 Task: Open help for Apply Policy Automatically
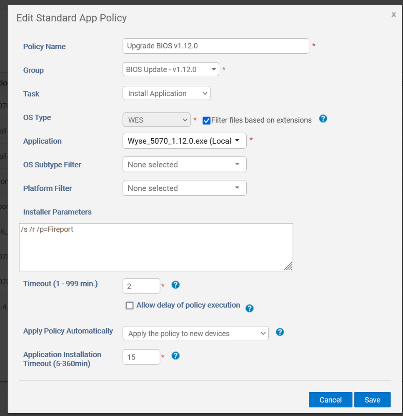280,332
